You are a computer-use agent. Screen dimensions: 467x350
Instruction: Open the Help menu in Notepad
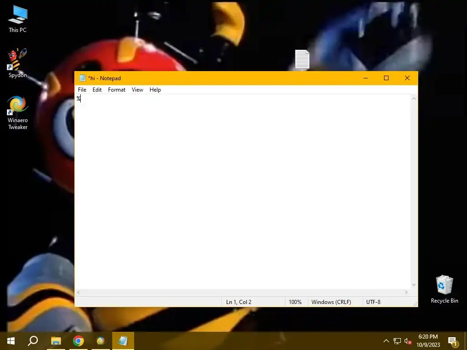[155, 90]
